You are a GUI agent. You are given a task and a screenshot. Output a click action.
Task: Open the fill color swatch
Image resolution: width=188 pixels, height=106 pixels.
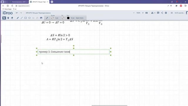click(63, 18)
